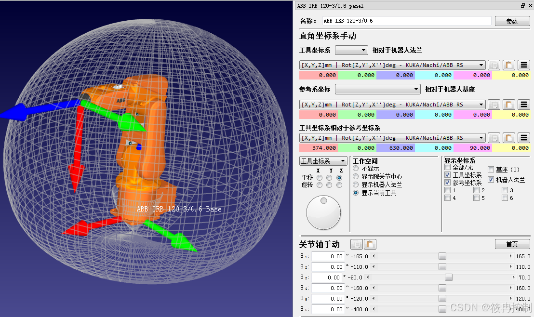
Task: Copy reference frame values icon in the robot-base row
Action: tap(494, 105)
